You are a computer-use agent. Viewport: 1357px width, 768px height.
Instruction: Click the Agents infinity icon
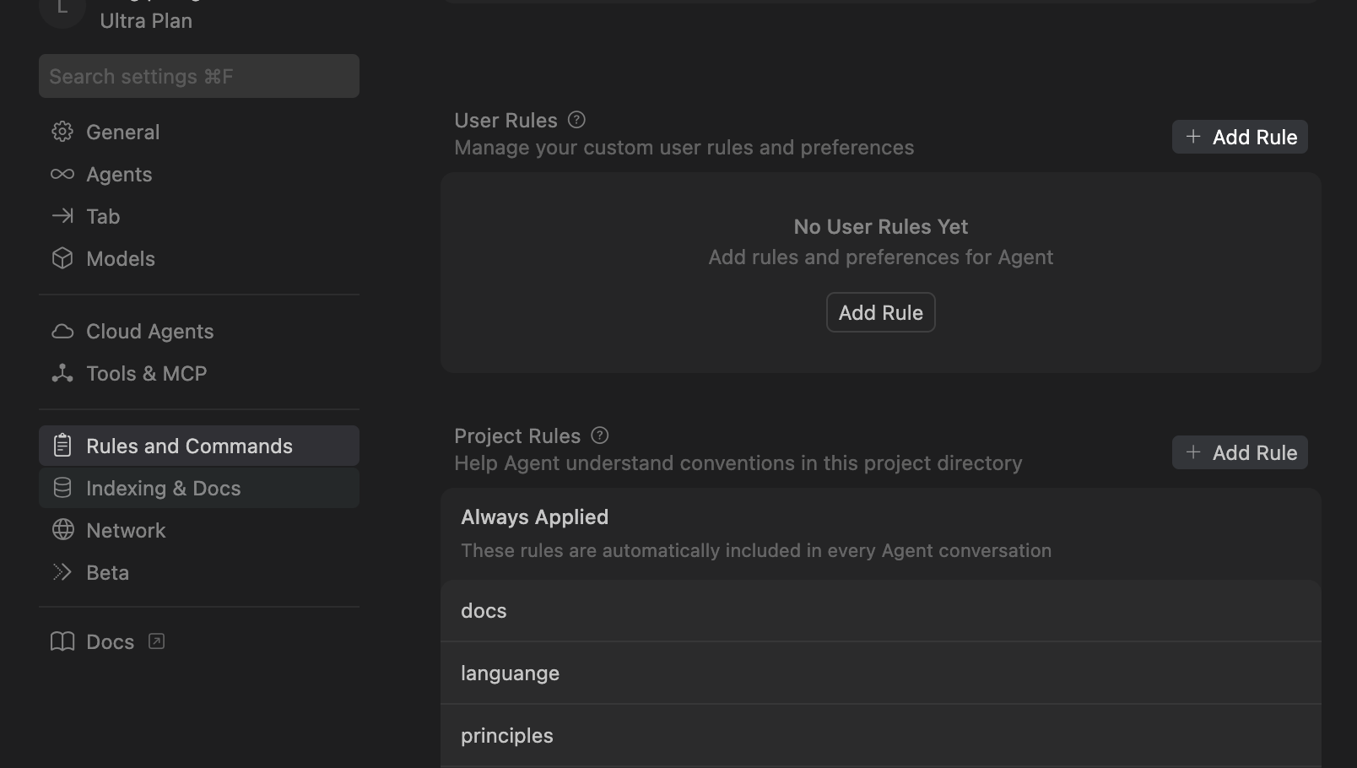[x=62, y=174]
